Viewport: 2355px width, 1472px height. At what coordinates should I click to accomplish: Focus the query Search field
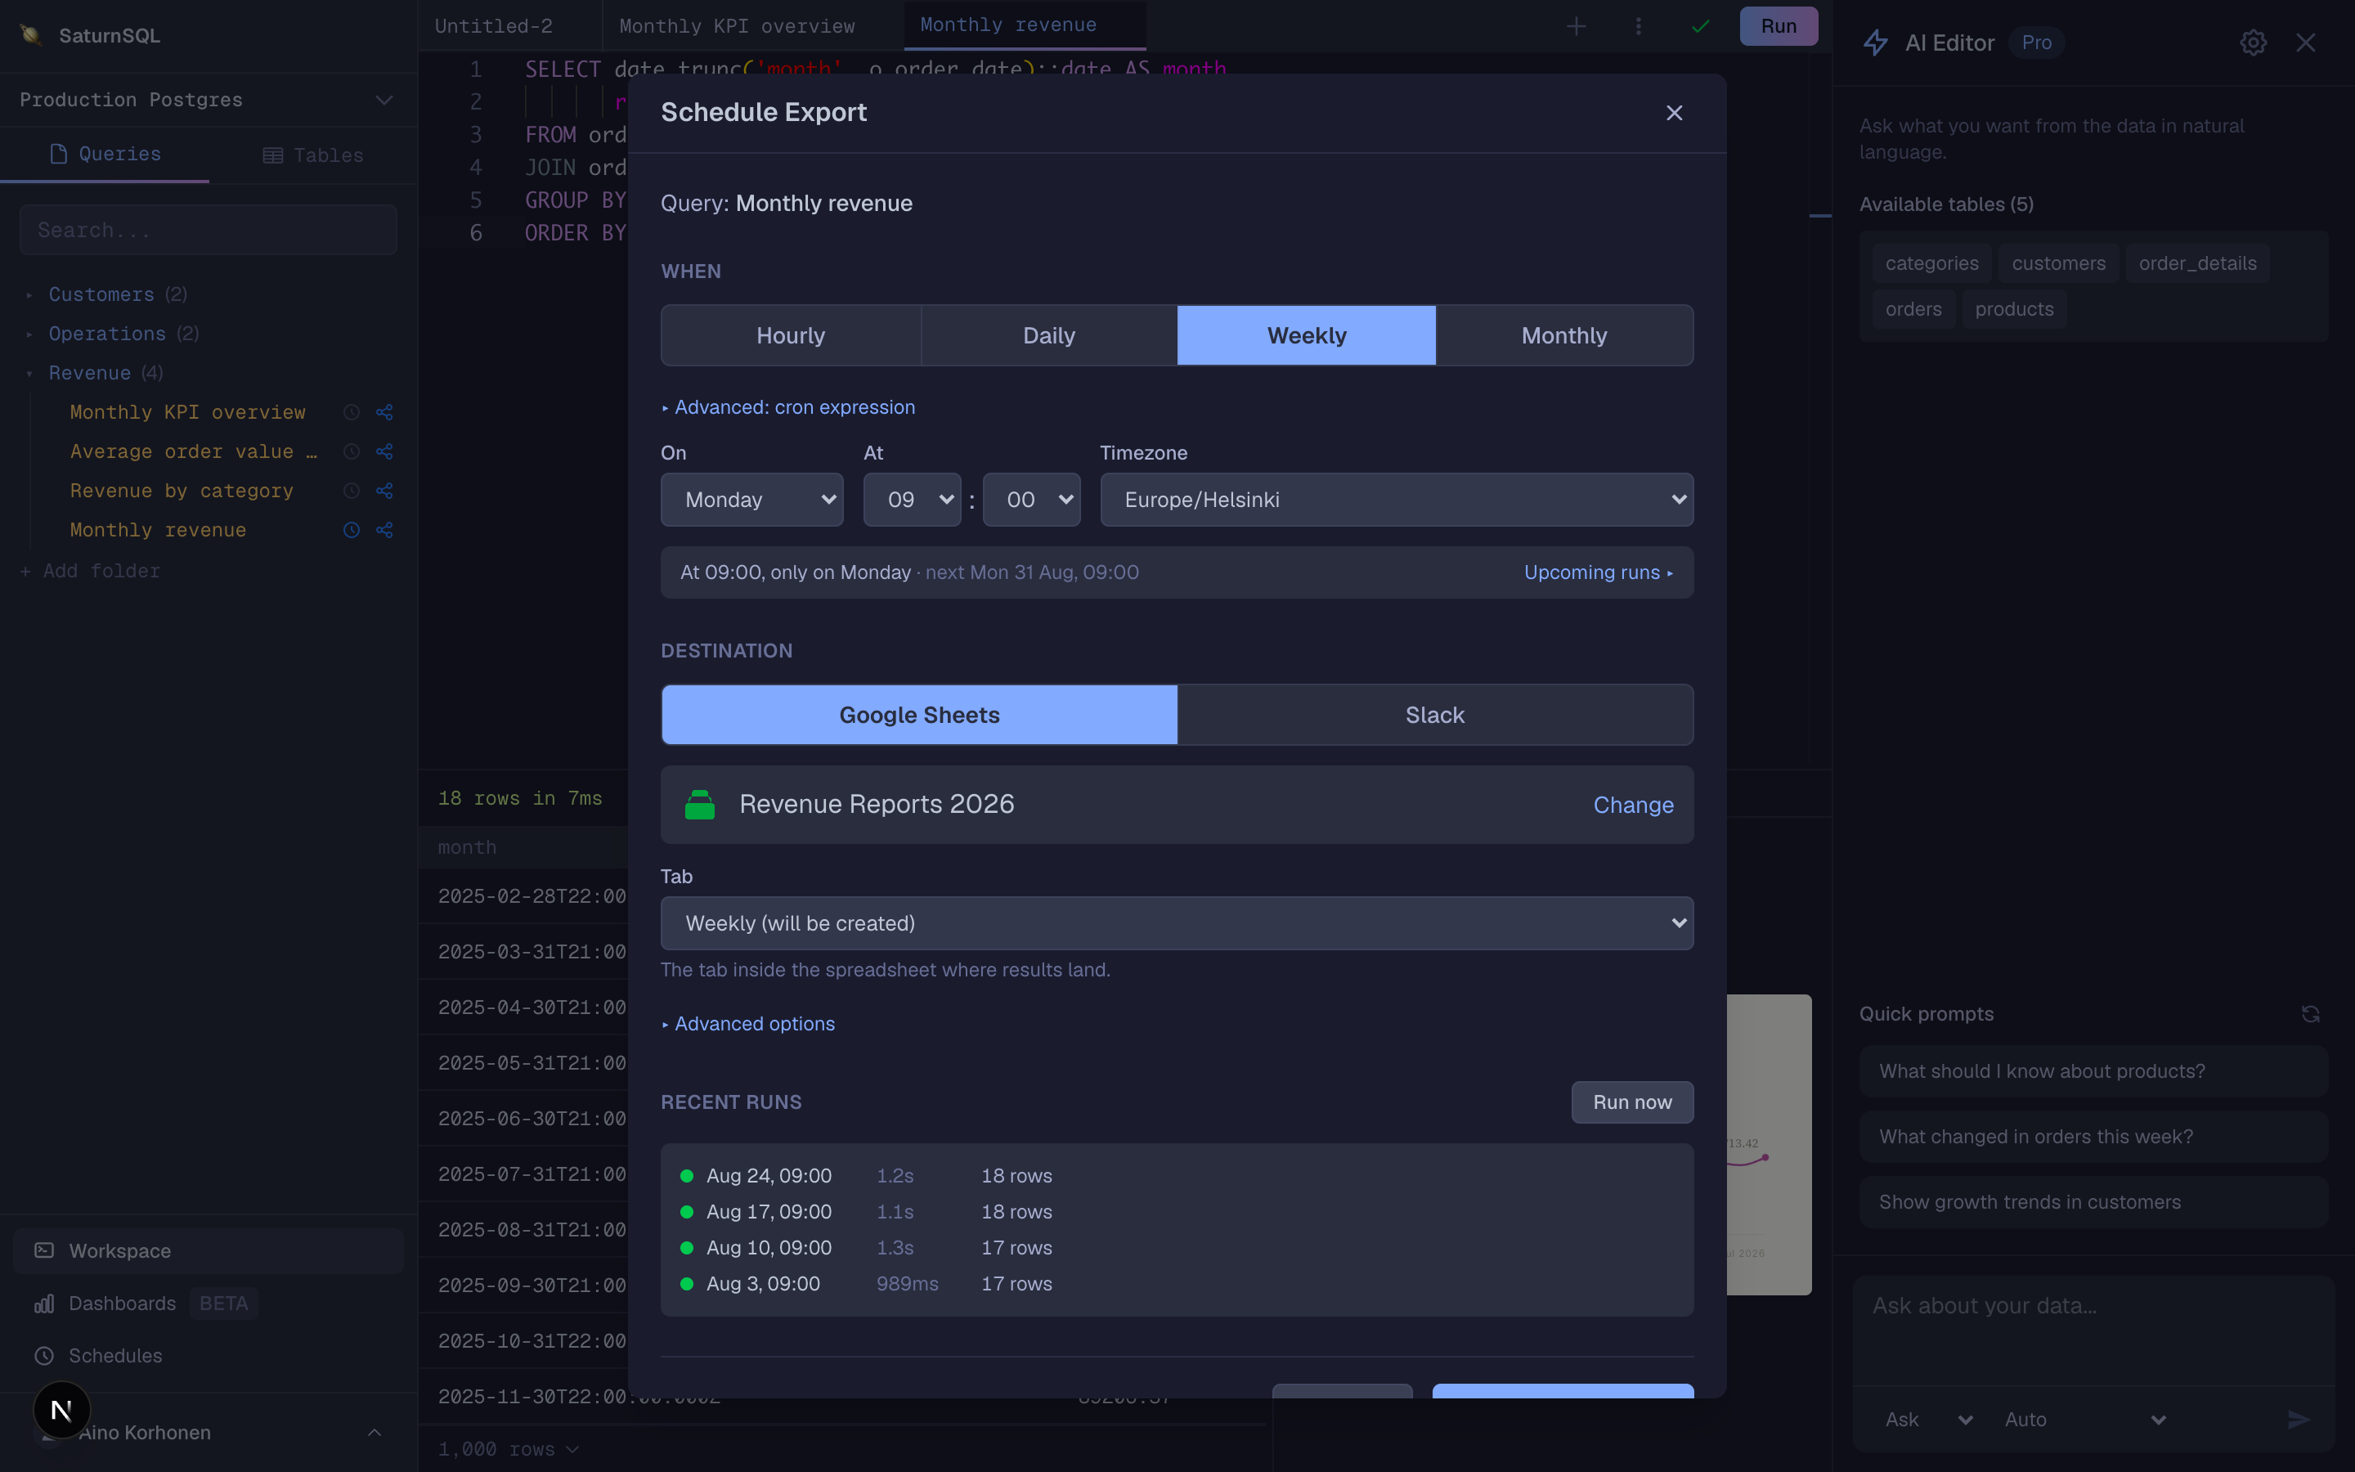coord(209,230)
